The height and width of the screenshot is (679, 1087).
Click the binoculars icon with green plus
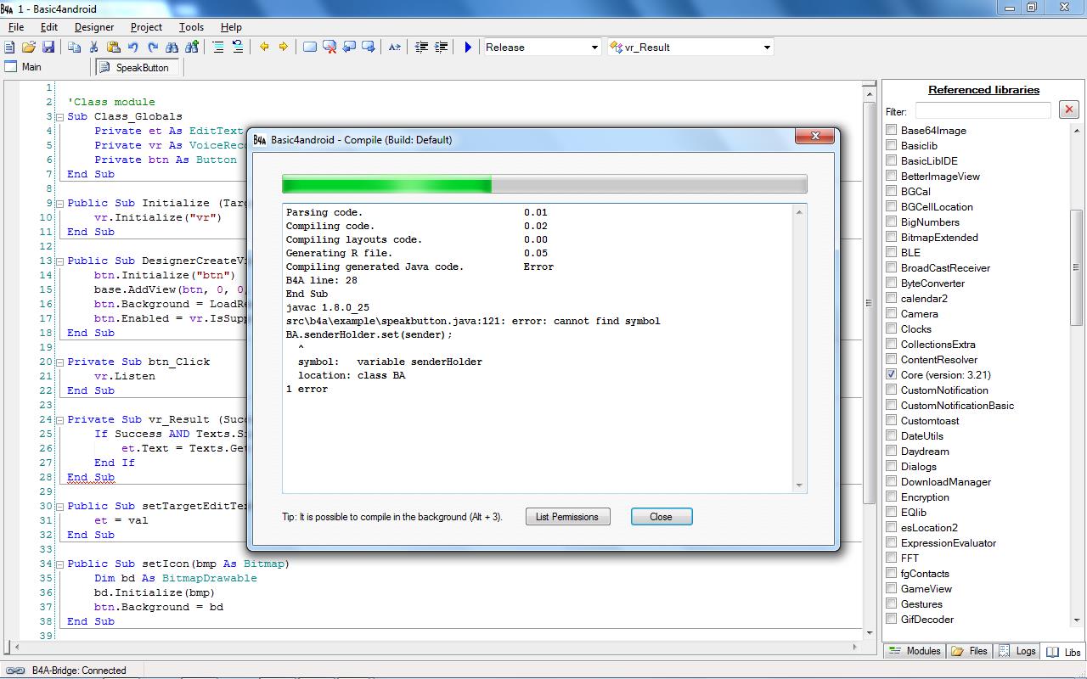pyautogui.click(x=192, y=48)
